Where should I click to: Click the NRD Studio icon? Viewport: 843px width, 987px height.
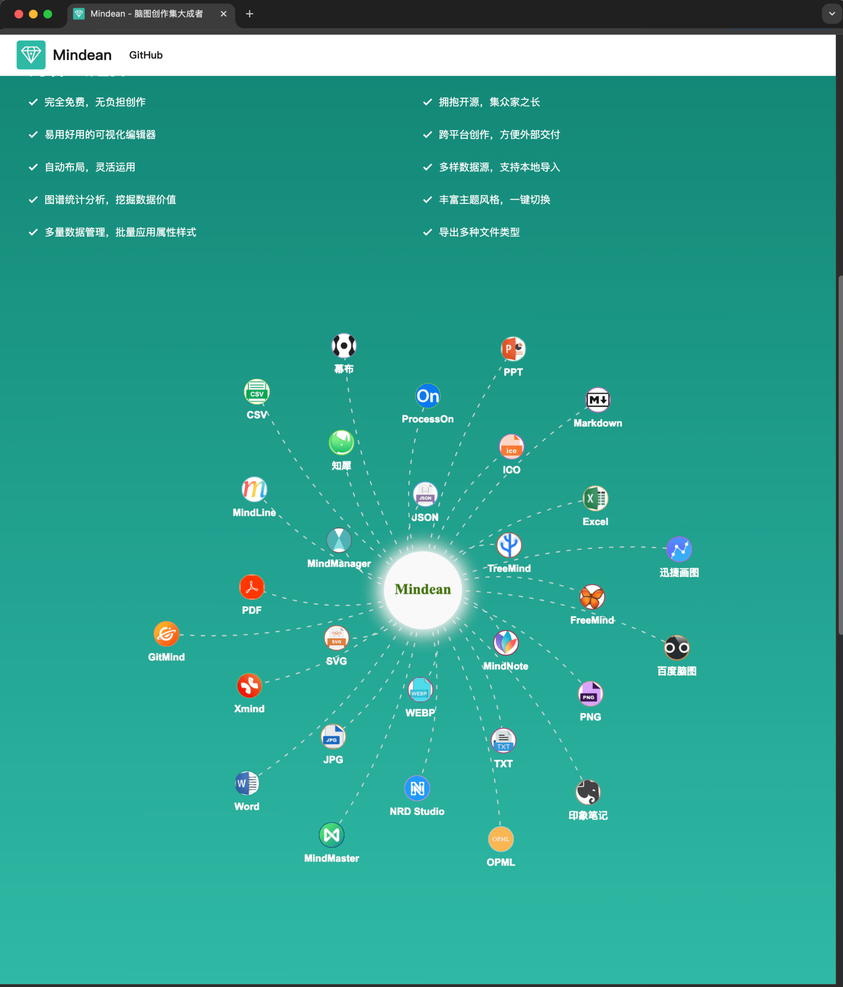pyautogui.click(x=417, y=788)
